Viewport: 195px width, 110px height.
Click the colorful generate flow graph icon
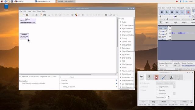(x=76, y=15)
